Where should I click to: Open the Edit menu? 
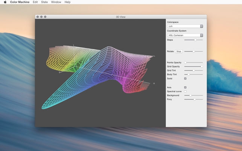[35, 2]
